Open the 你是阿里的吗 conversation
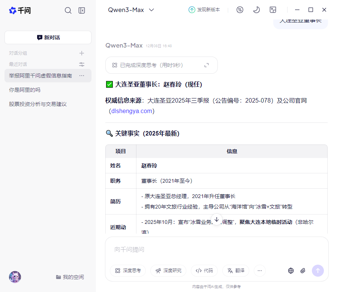Viewport: 337px width, 292px height. pos(25,90)
